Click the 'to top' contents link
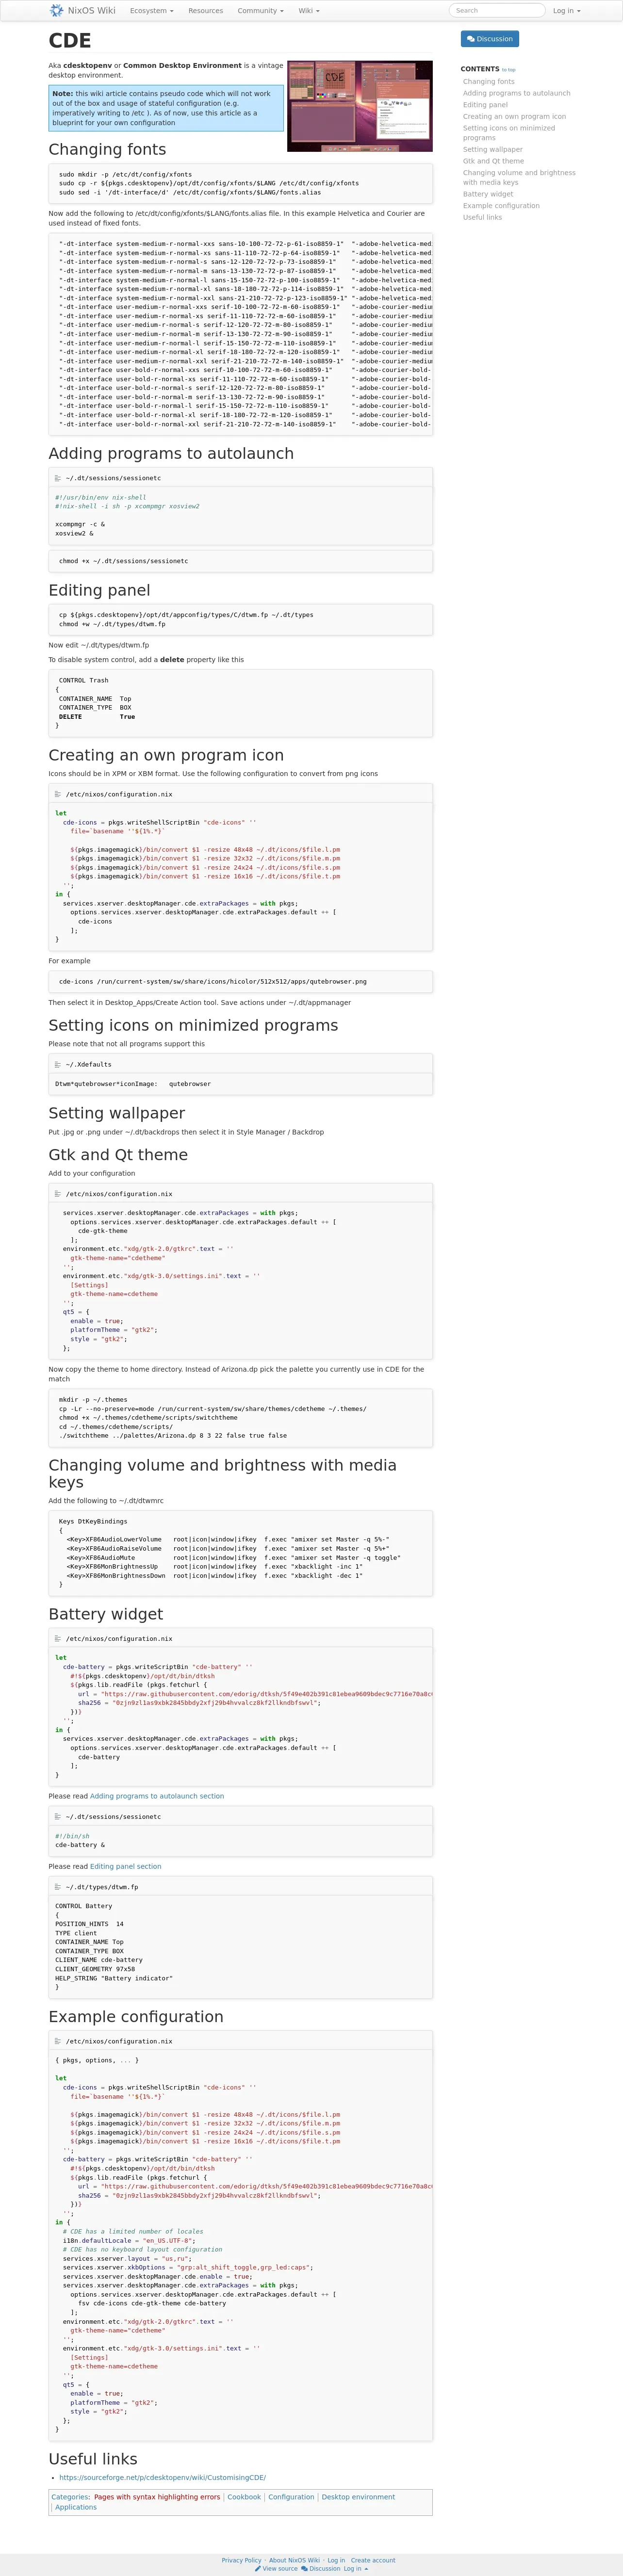 [x=509, y=70]
